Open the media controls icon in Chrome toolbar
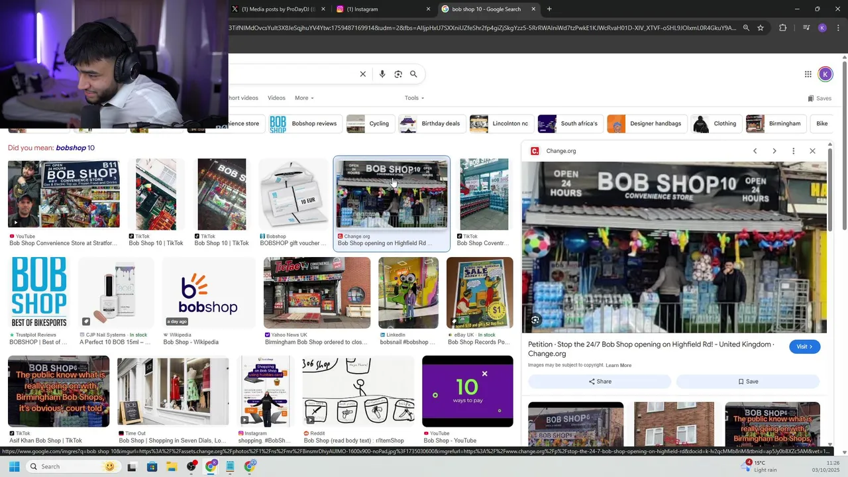This screenshot has height=477, width=848. point(806,28)
